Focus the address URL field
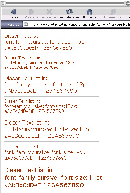The width and height of the screenshot is (130, 193). tap(76, 24)
